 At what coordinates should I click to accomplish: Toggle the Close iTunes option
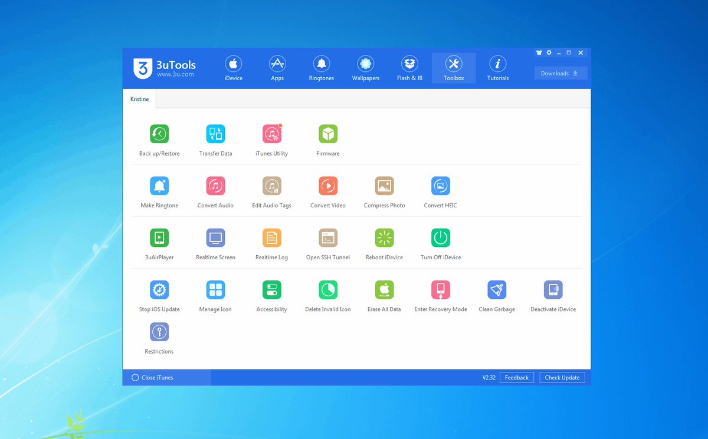pyautogui.click(x=153, y=378)
